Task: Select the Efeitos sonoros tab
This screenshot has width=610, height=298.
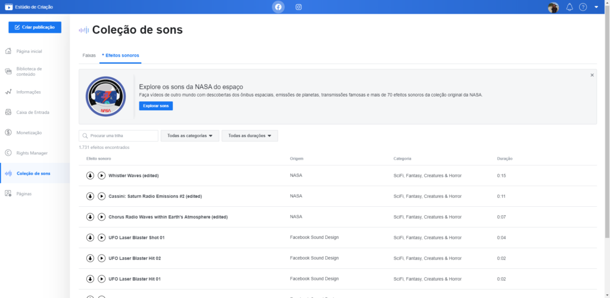Action: [121, 55]
